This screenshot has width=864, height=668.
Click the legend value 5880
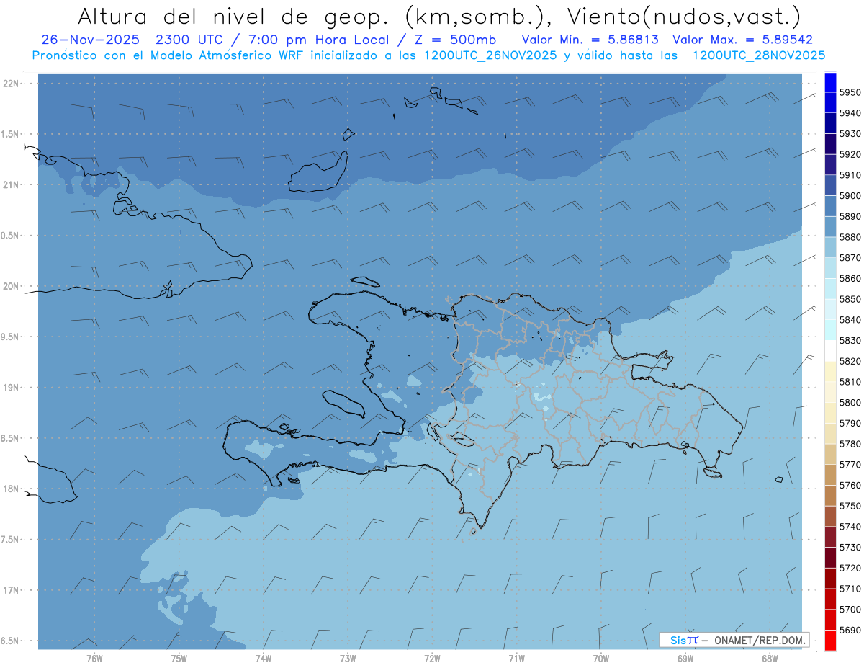pos(850,237)
